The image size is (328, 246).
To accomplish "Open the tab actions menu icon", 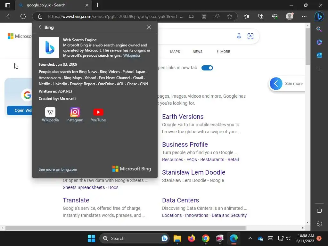I will pos(8,5).
